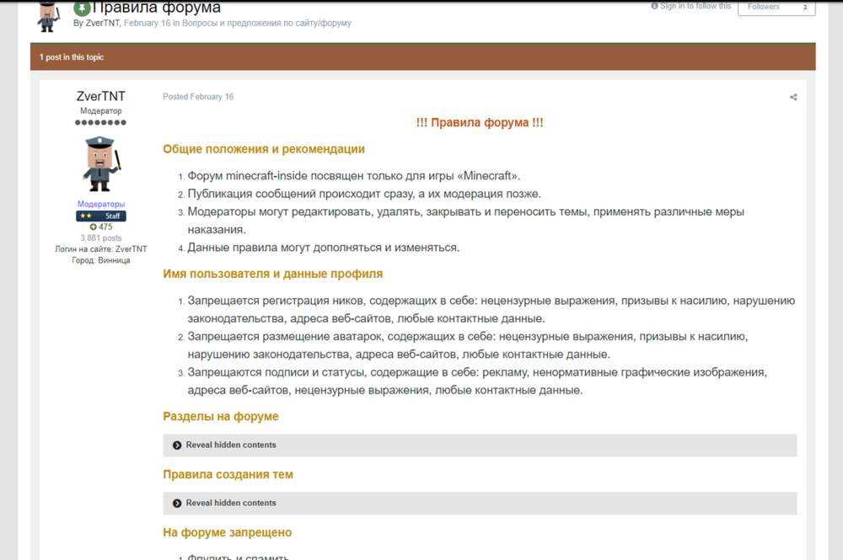
Task: Open ZverTNT's large policeman avatar
Action: (101, 163)
